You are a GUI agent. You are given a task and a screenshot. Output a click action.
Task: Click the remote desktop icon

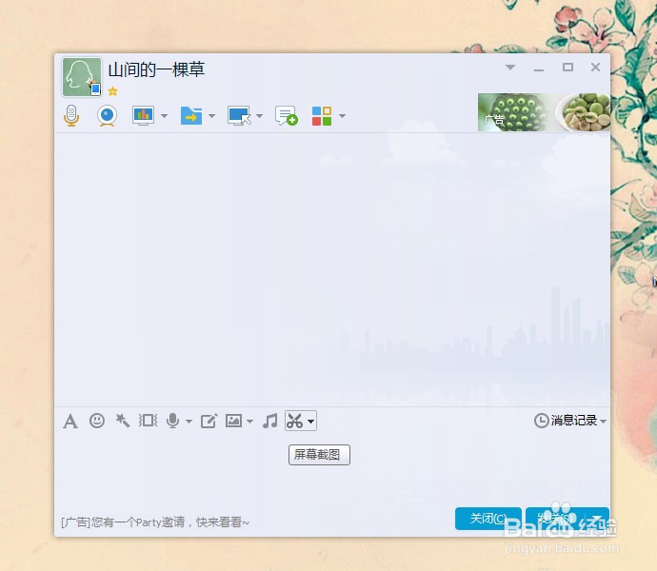[x=239, y=115]
